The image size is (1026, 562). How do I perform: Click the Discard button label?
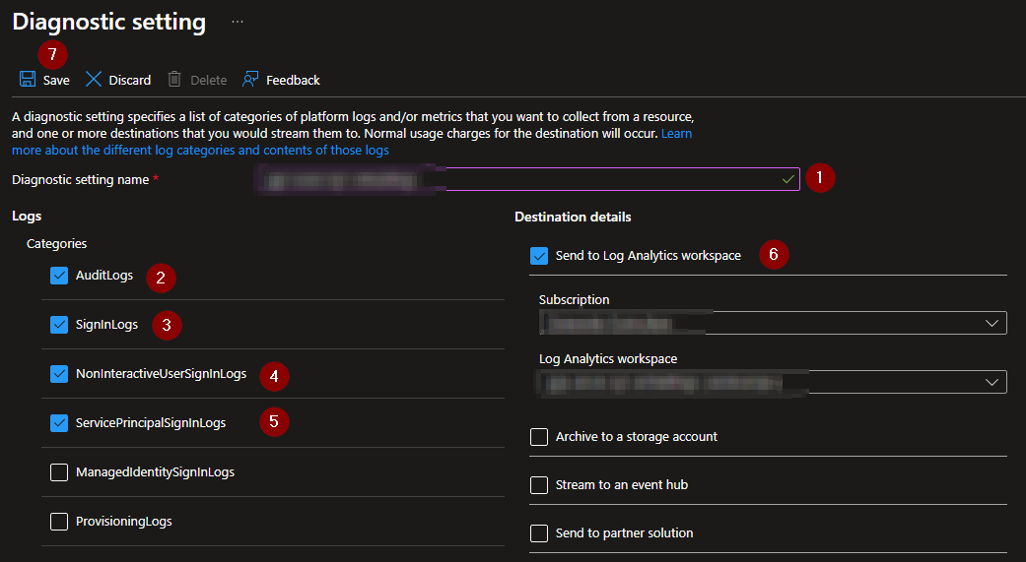130,81
